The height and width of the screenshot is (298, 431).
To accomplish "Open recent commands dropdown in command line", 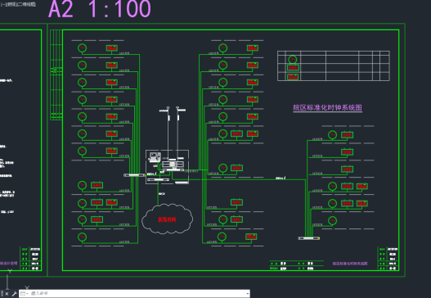I will [x=25, y=294].
